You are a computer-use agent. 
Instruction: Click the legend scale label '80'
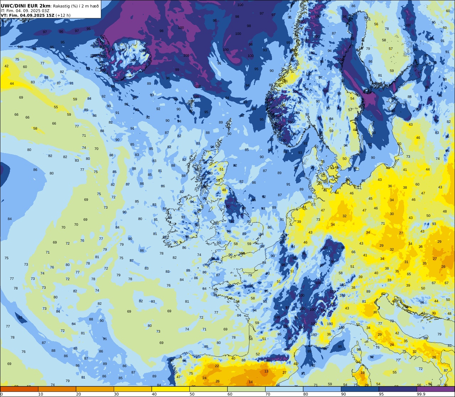pyautogui.click(x=305, y=394)
